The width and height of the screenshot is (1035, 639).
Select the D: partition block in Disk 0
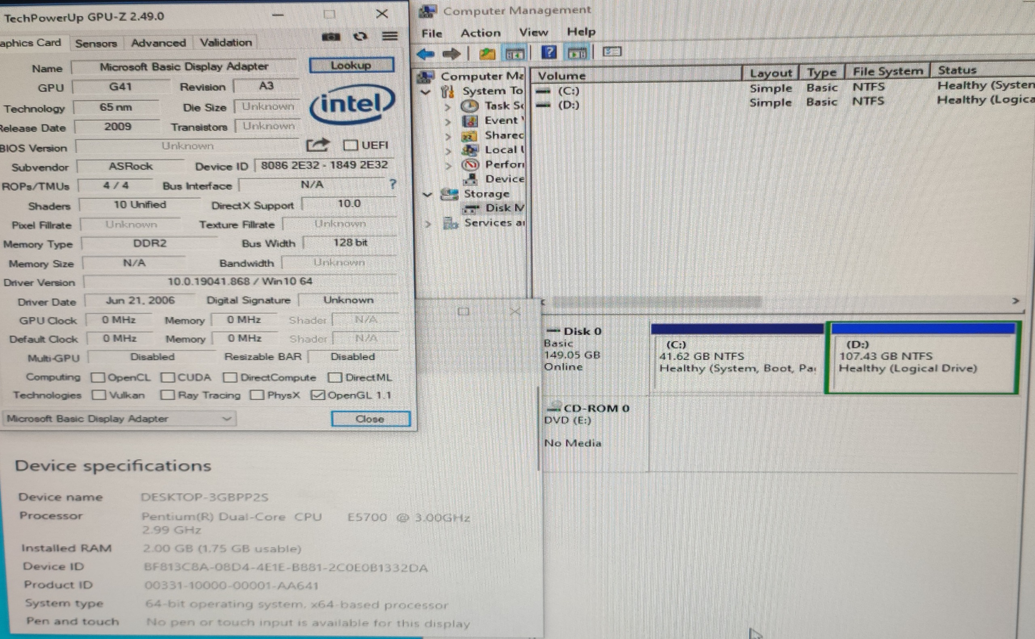click(x=922, y=359)
